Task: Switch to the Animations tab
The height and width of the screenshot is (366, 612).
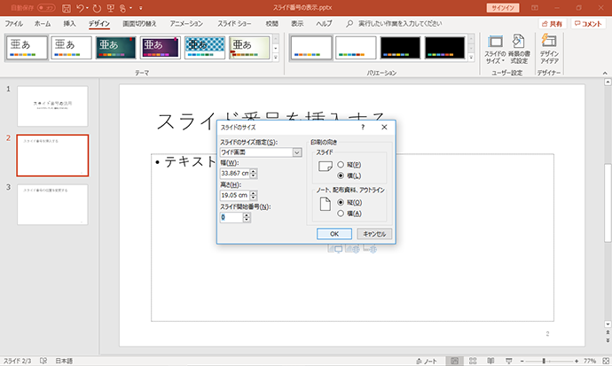Action: coord(186,24)
